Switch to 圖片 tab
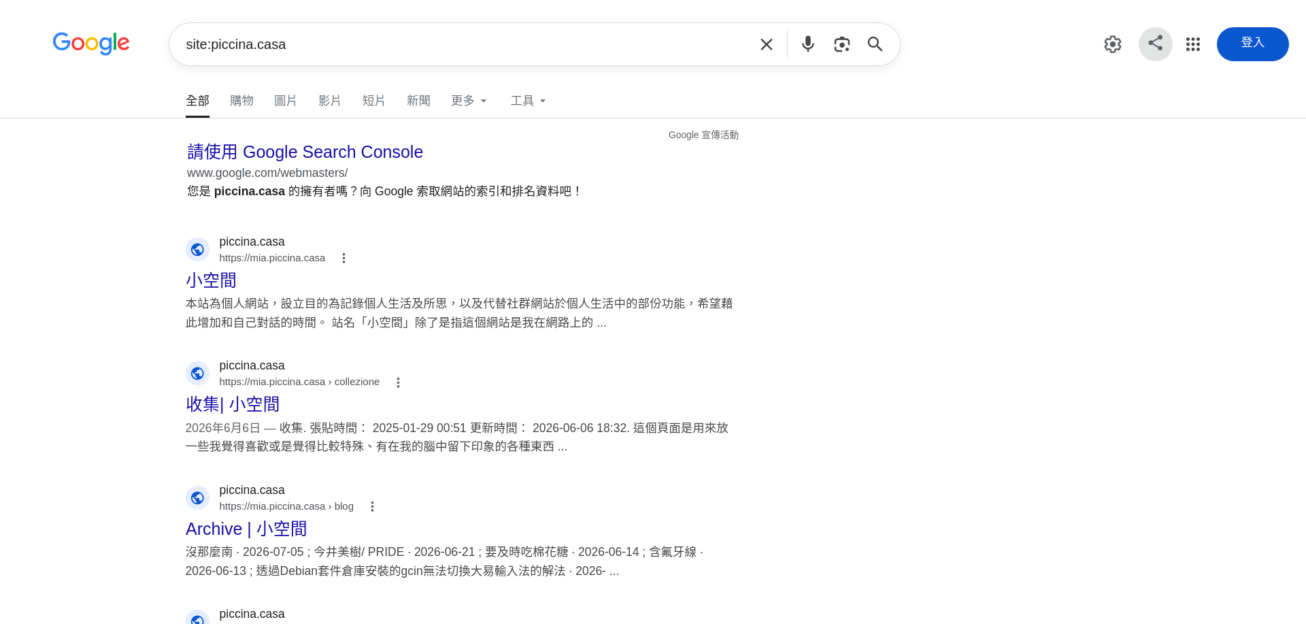1306x624 pixels. tap(286, 101)
